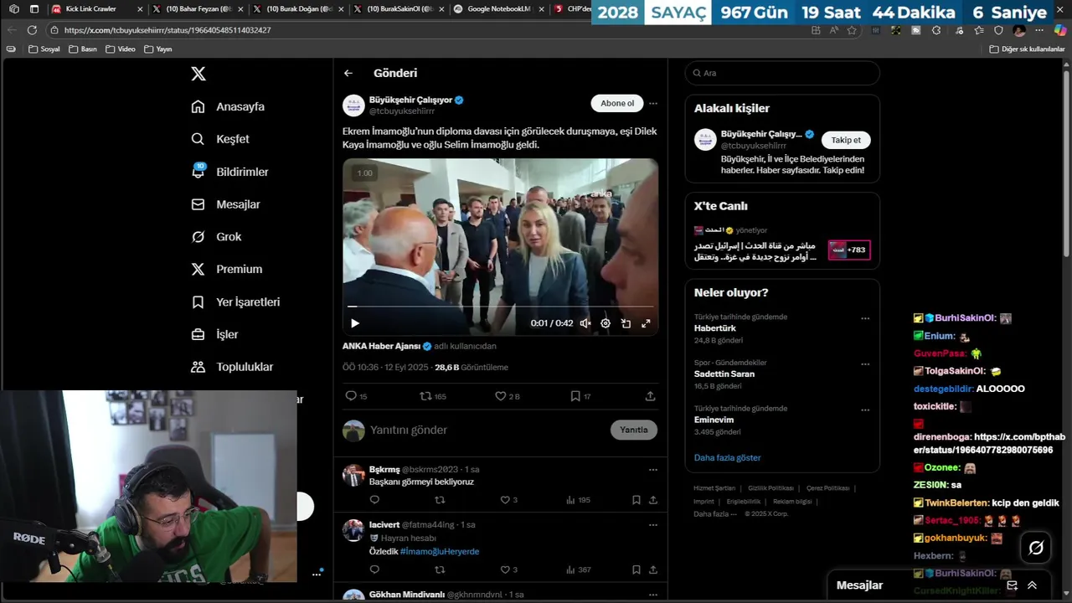Open Yer İşaretleri bookmarks

[235, 301]
